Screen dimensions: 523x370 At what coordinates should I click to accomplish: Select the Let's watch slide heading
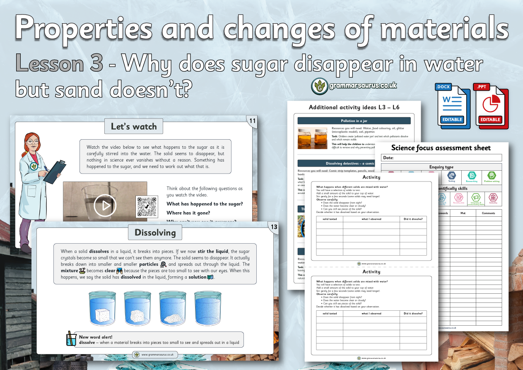[134, 126]
